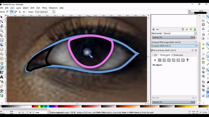Click the New document icon
This screenshot has width=209, height=117.
pyautogui.click(x=203, y=17)
